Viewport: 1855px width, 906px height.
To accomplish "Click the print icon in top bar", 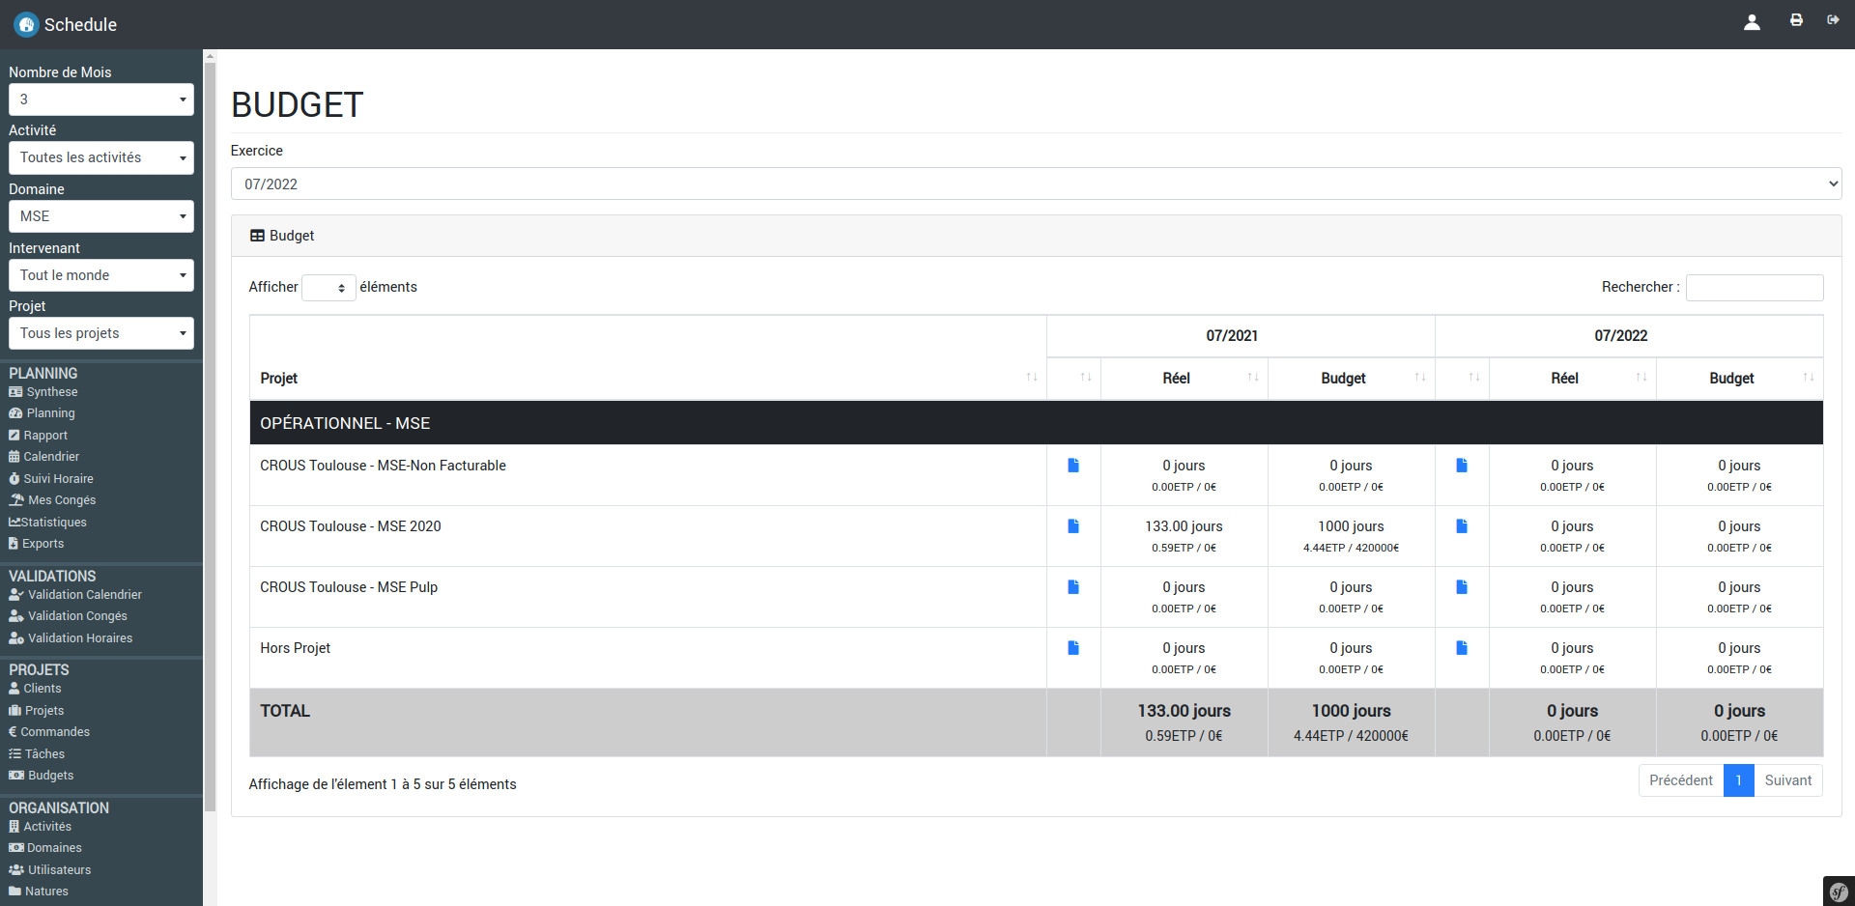I will point(1796,20).
